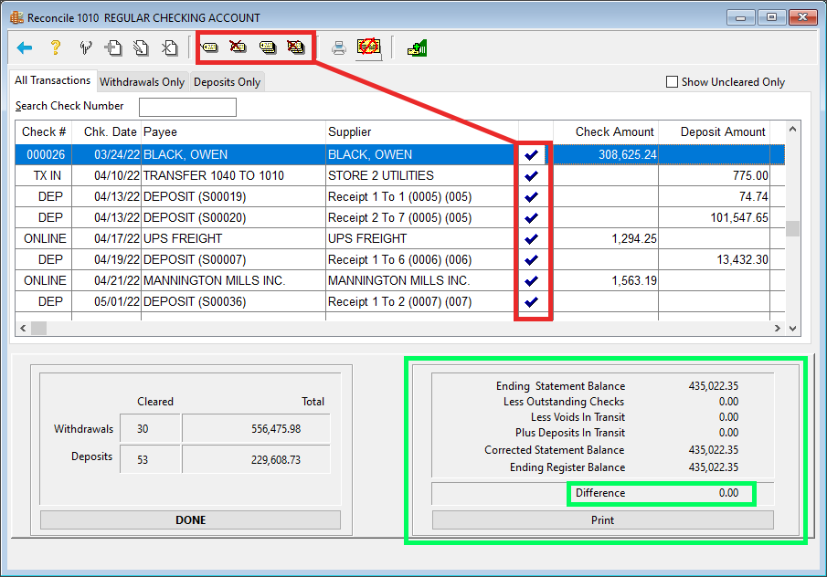Toggle cleared mark for DEPOSIT (S00036)
827x577 pixels.
point(531,301)
